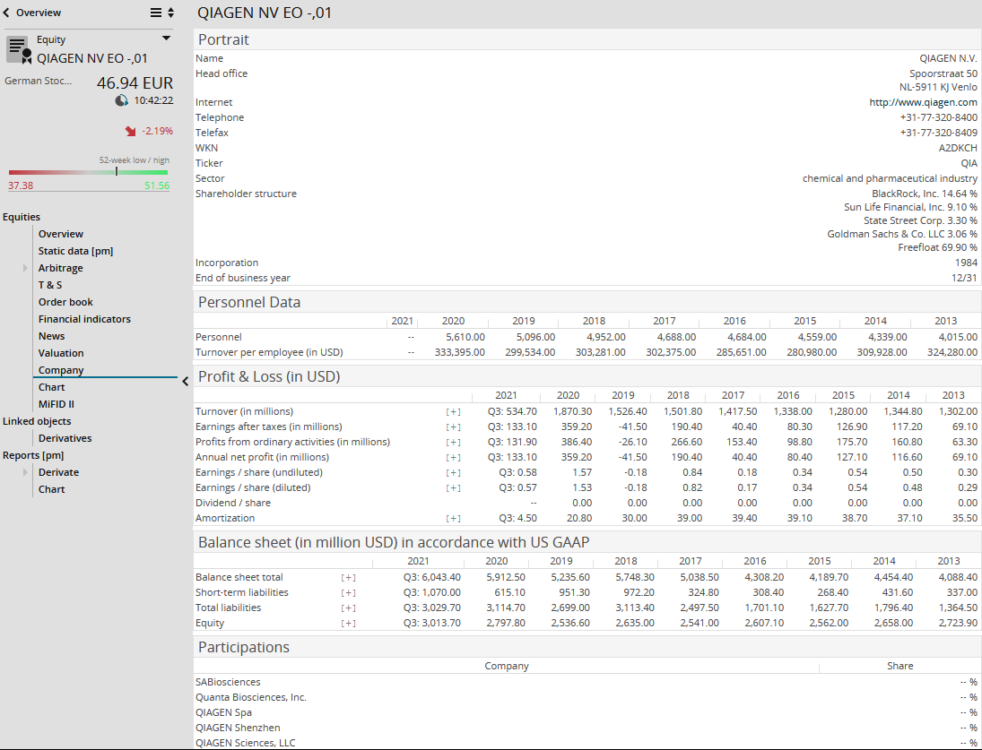This screenshot has width=982, height=750.
Task: Click the delayed-quote clock icon
Action: [122, 100]
